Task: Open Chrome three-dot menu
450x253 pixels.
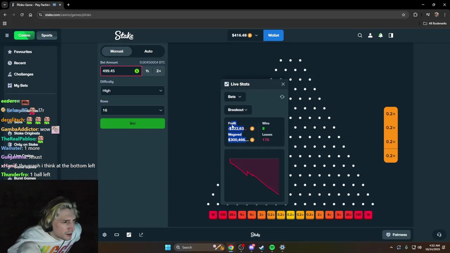Action: [x=445, y=15]
